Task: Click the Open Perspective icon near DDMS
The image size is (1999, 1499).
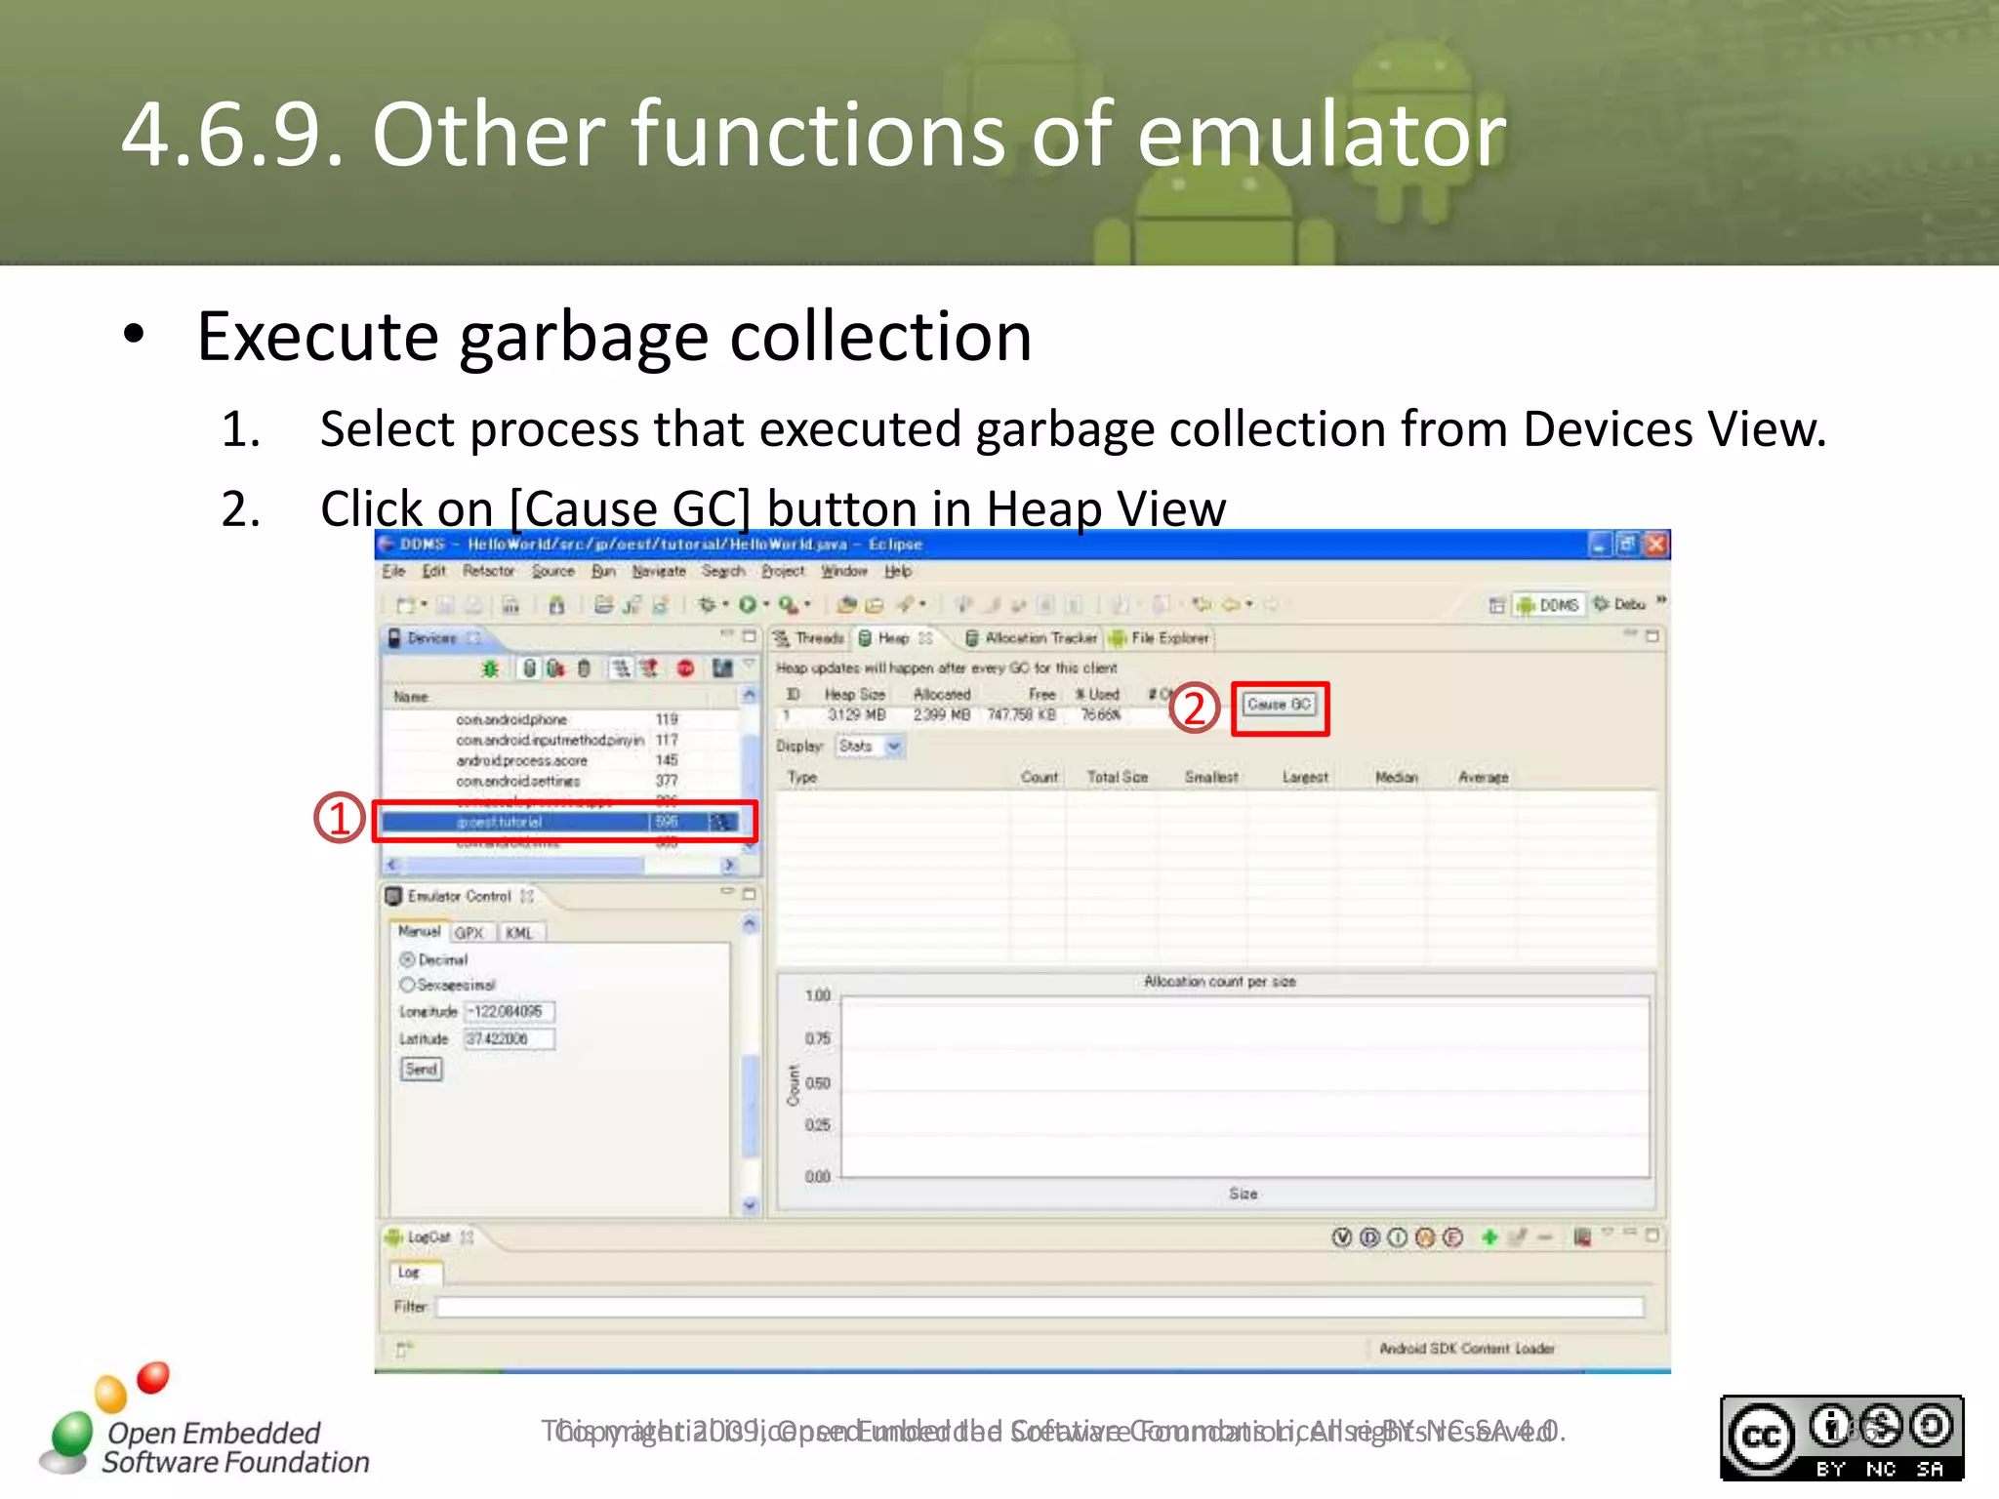Action: [x=1496, y=605]
